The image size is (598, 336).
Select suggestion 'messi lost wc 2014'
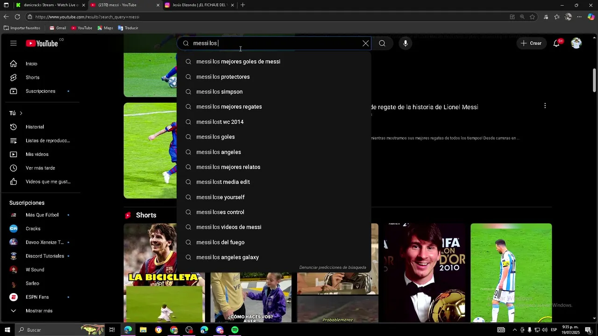coord(274,122)
